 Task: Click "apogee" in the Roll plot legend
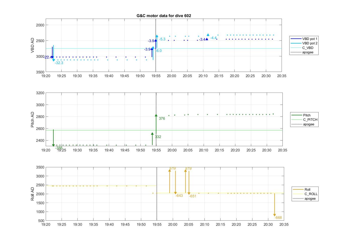pyautogui.click(x=304, y=198)
